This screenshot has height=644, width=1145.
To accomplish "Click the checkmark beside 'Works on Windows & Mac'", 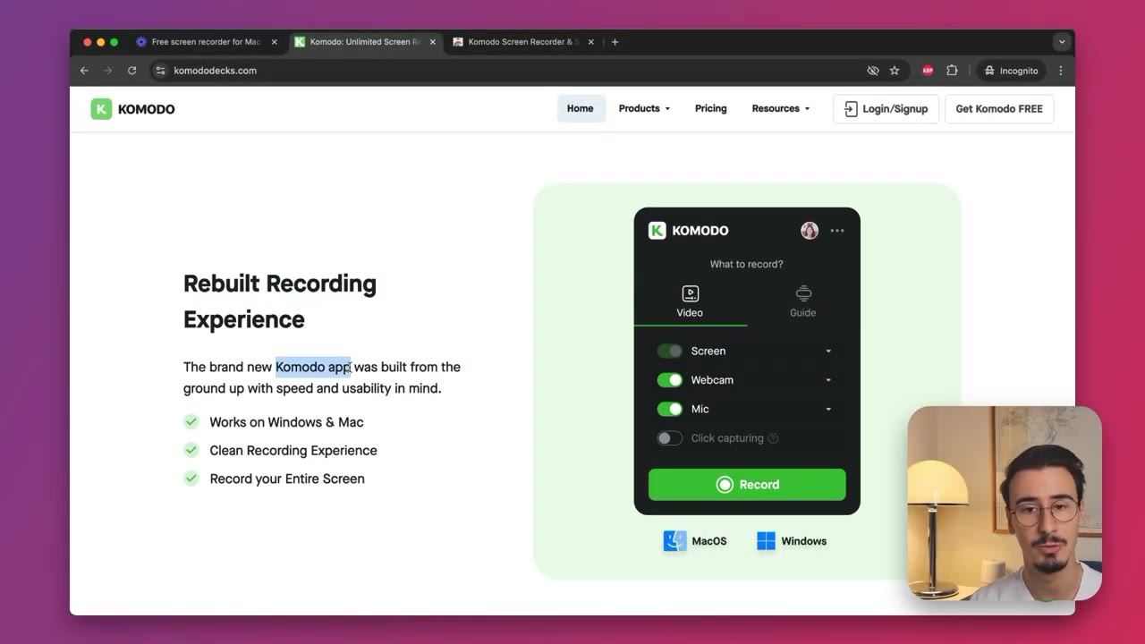I will 191,421.
